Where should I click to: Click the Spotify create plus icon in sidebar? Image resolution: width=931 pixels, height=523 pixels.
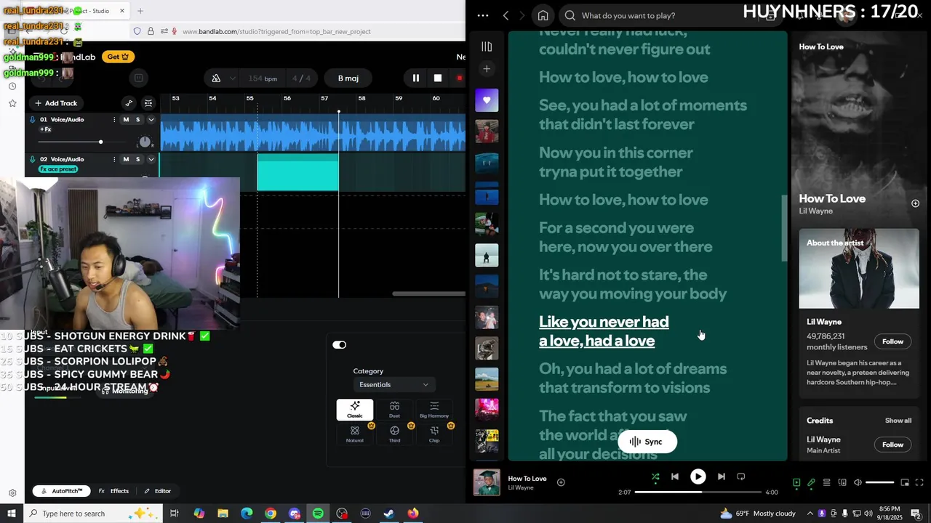coord(487,69)
